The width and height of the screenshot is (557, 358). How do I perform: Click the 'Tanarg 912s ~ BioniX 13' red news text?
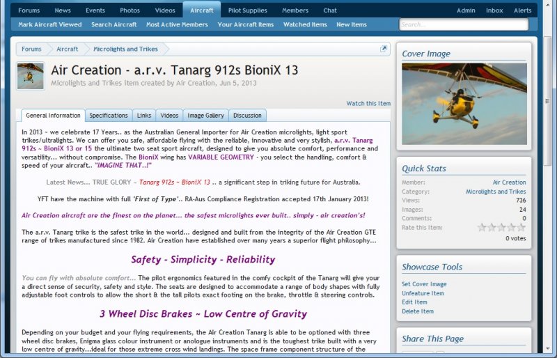click(x=175, y=182)
